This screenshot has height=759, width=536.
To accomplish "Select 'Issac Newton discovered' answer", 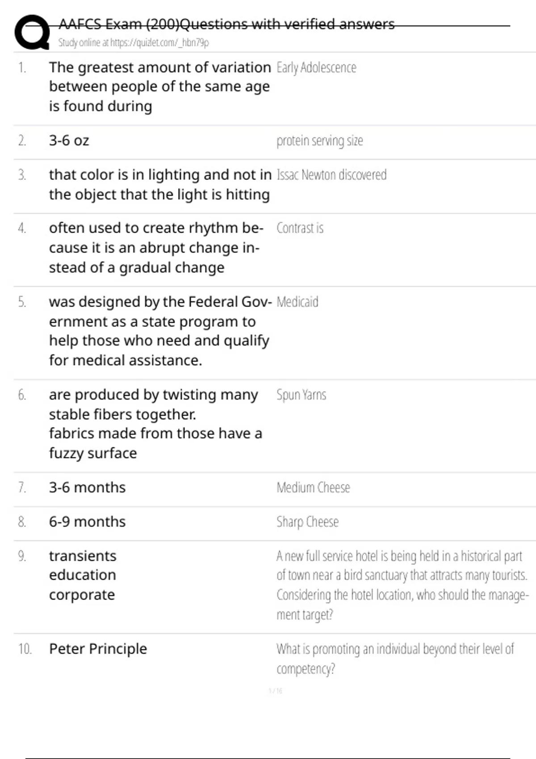I will 331,175.
